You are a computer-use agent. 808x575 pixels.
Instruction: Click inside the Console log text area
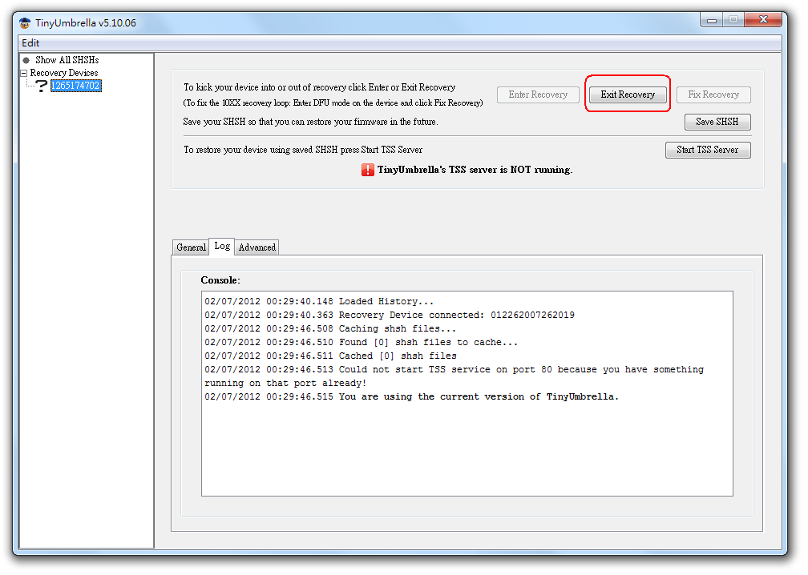click(467, 394)
